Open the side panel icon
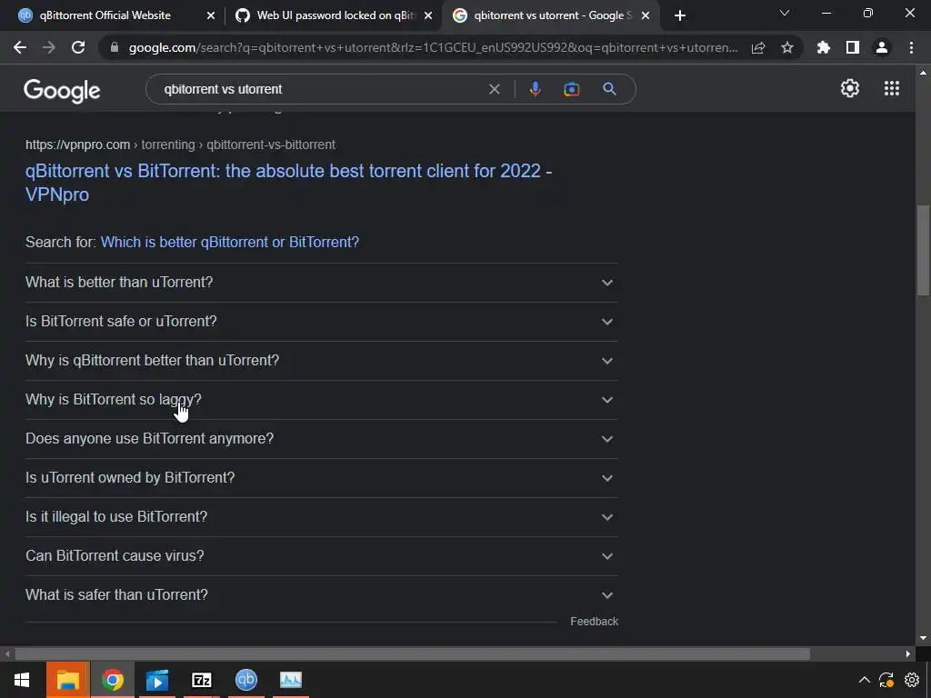The width and height of the screenshot is (931, 698). [x=853, y=47]
